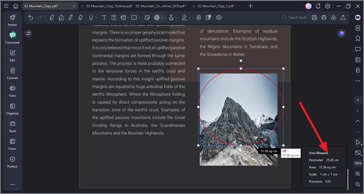Screen dimensions: 364x194
Task: Select the Signature tool
Action: [x=185, y=17]
